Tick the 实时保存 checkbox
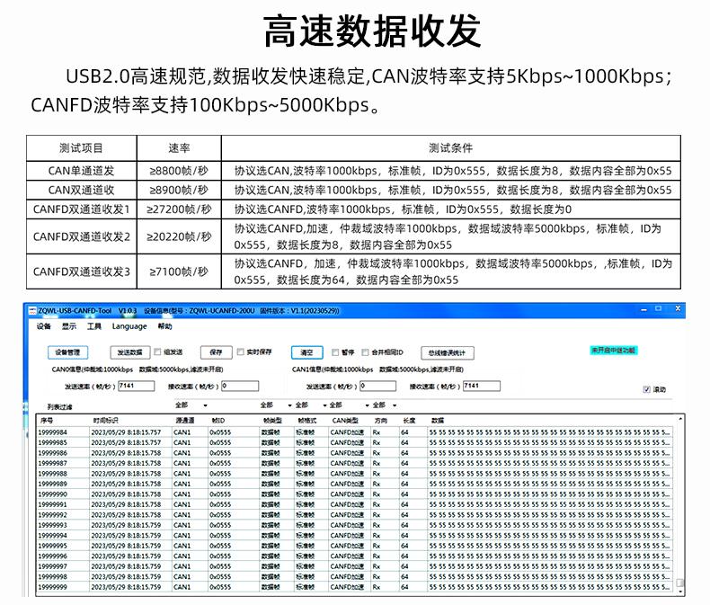 241,351
